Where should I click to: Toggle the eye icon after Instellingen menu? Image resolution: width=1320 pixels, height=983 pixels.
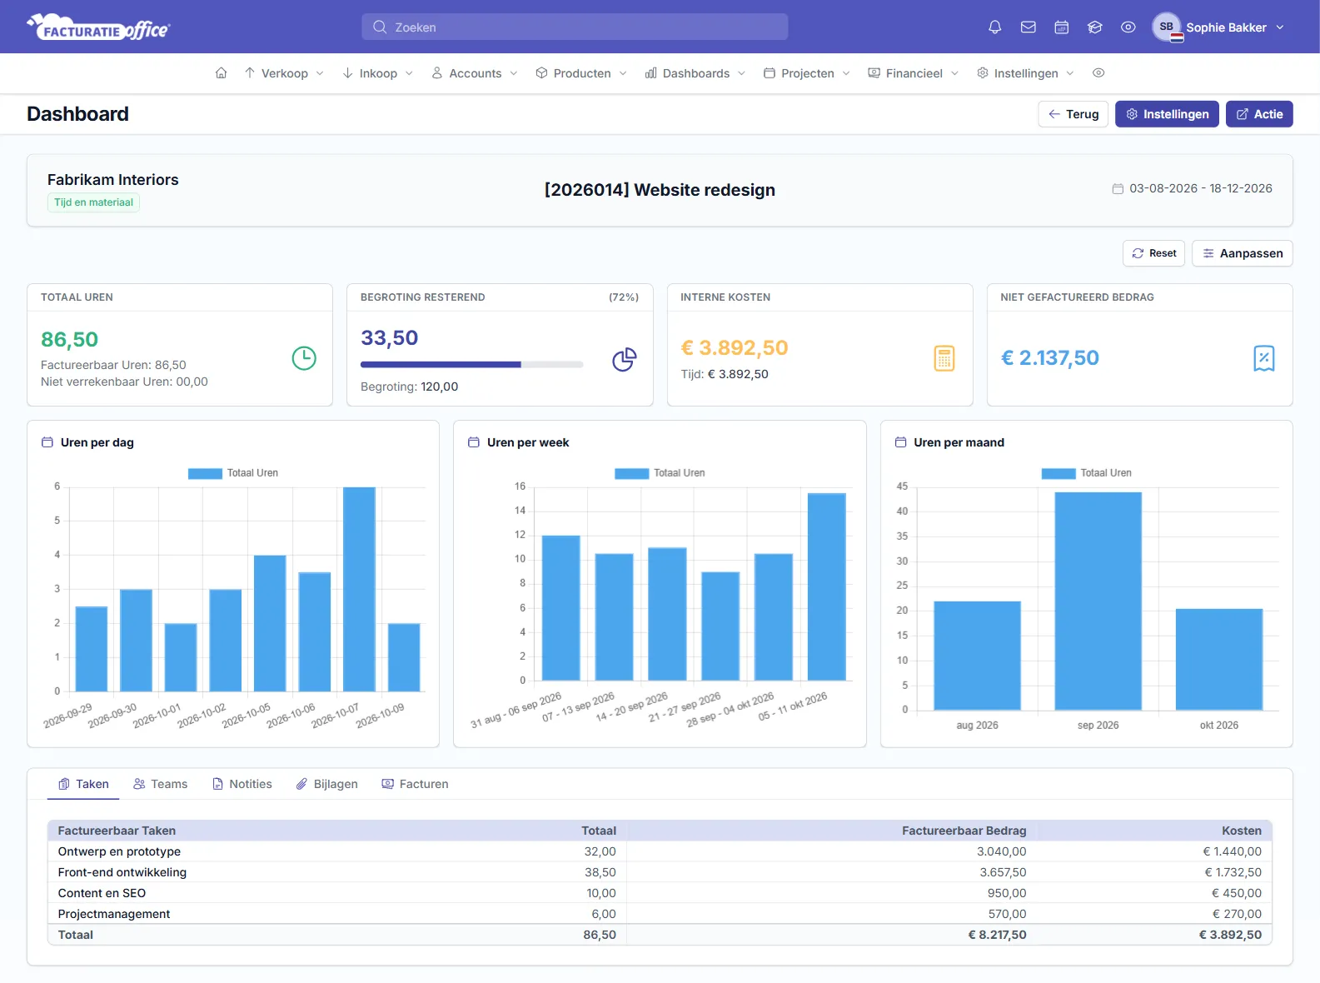point(1098,73)
